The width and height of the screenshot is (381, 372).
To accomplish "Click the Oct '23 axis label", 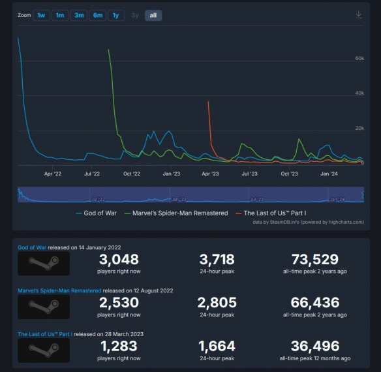I will (x=289, y=174).
